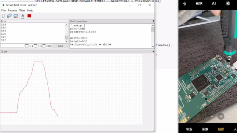
Task: Click the send text input field
Action: tap(12, 46)
